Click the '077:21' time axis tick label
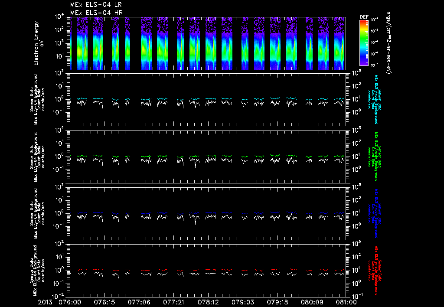 click(173, 302)
